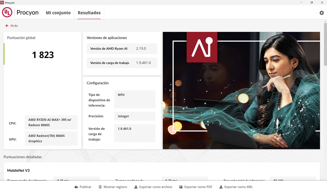The height and width of the screenshot is (193, 327).
Task: Select the CPU field showing AMD RYZEN AI MAX+ 395
Action: pos(51,122)
